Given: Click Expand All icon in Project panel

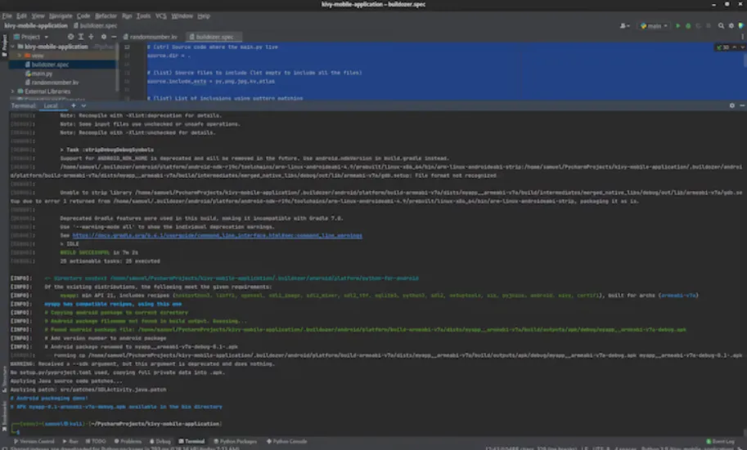Looking at the screenshot, I should tap(81, 37).
